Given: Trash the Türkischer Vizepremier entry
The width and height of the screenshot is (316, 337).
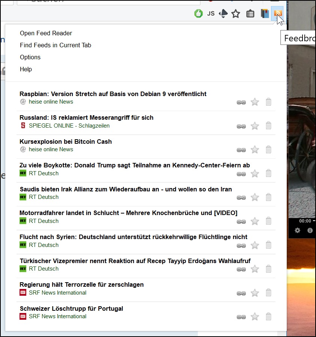Looking at the screenshot, I should click(x=268, y=269).
